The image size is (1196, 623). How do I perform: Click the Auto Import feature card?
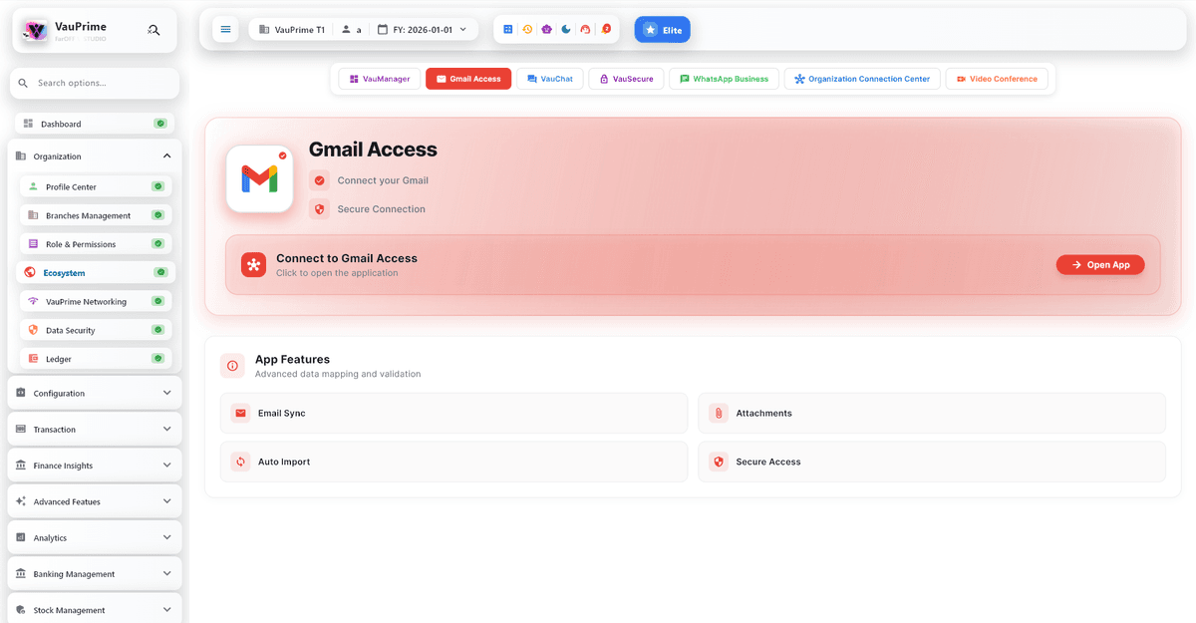453,462
